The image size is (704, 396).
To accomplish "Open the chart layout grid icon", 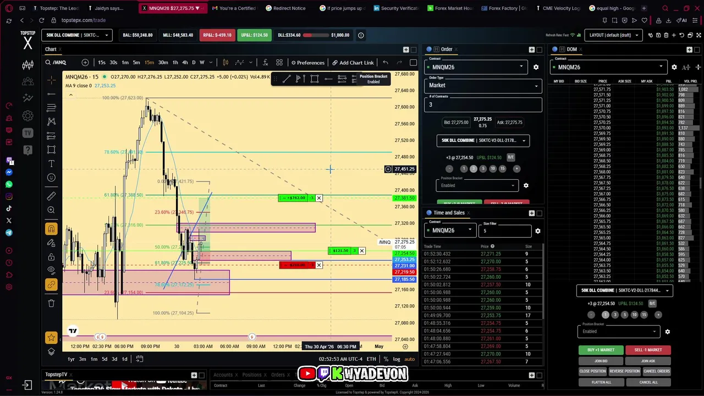I will click(279, 63).
